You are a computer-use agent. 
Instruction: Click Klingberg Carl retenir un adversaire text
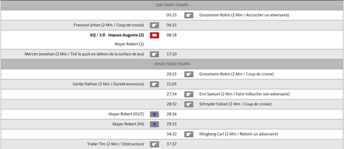238,134
